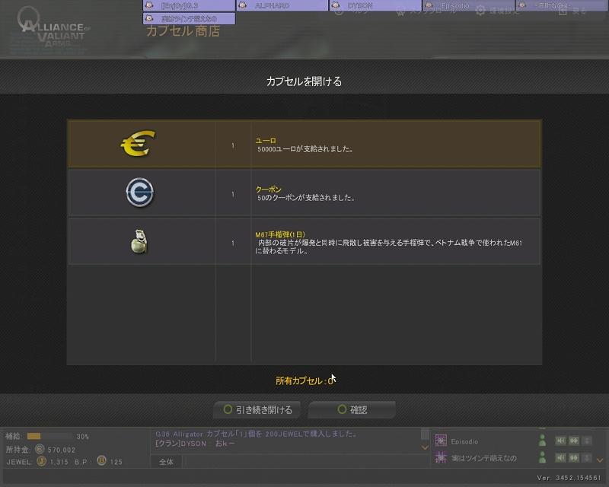
Task: Click the JEWEL currency icon
Action: 41,461
